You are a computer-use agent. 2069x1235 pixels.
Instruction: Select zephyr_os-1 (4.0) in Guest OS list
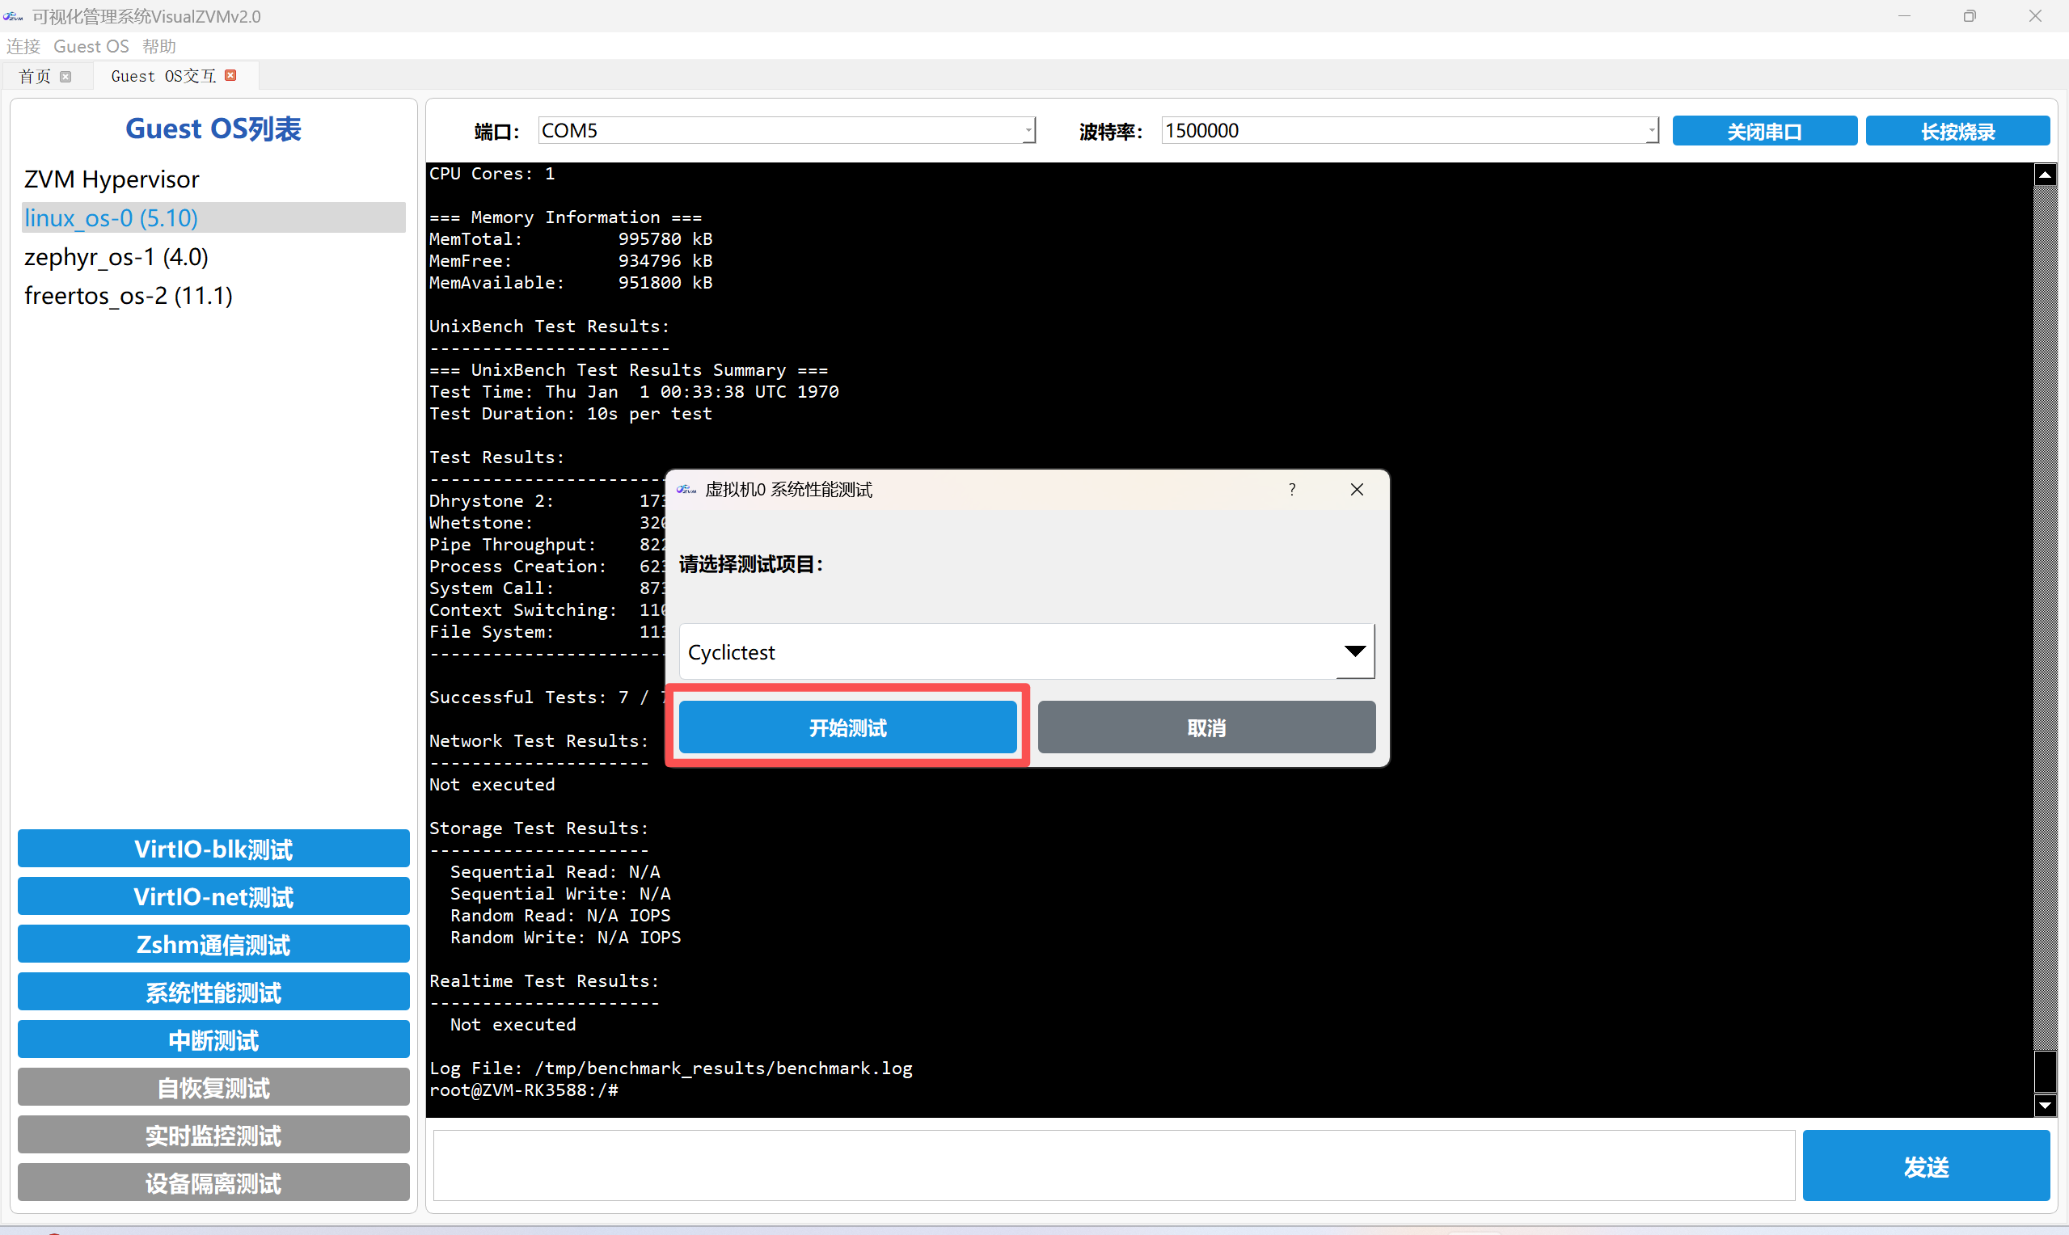coord(116,257)
